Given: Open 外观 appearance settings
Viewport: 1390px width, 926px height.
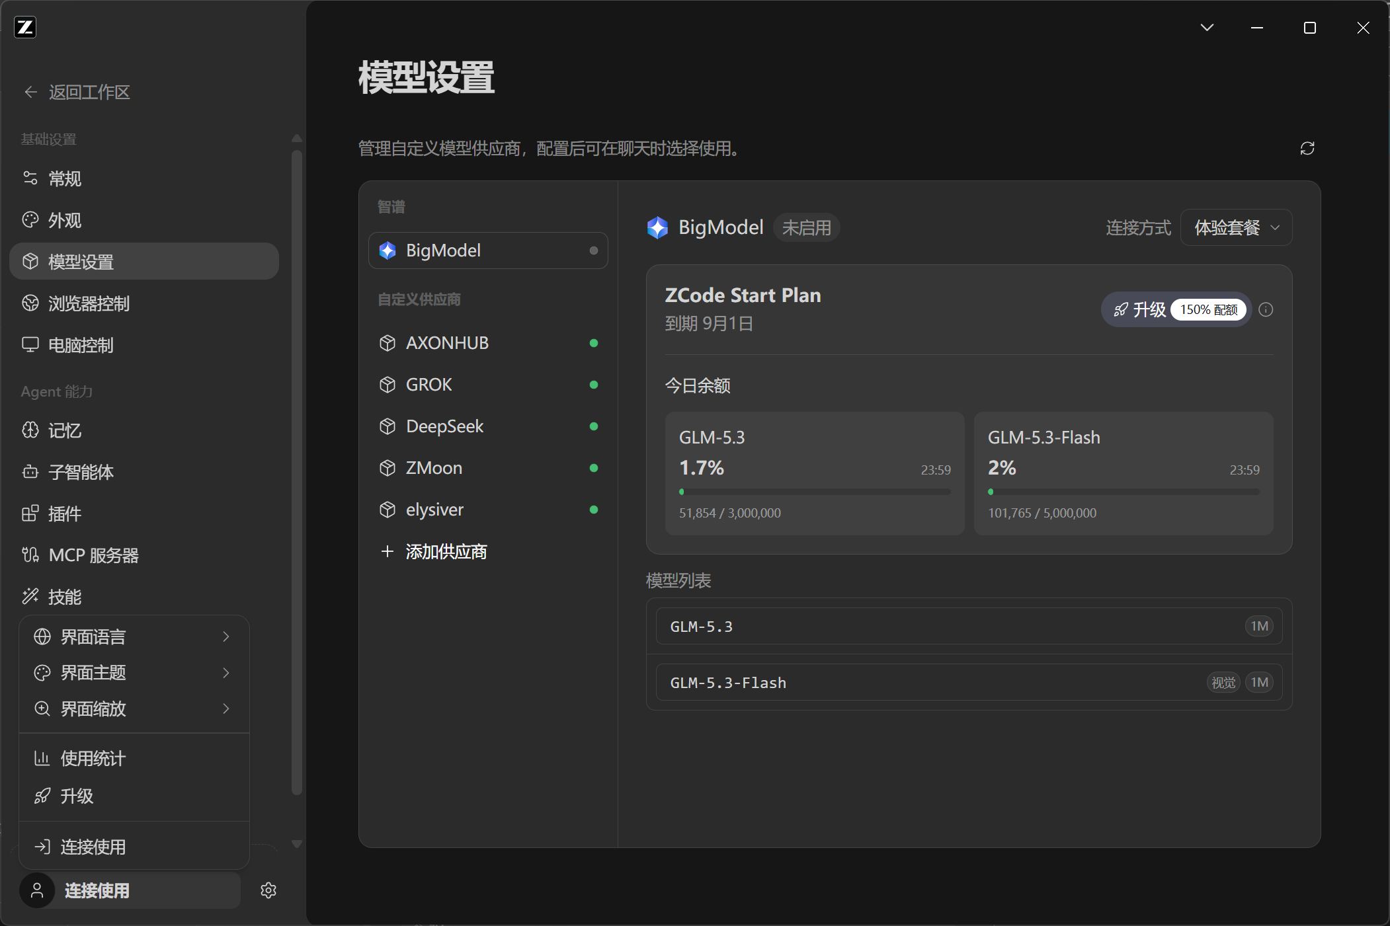Looking at the screenshot, I should 144,220.
